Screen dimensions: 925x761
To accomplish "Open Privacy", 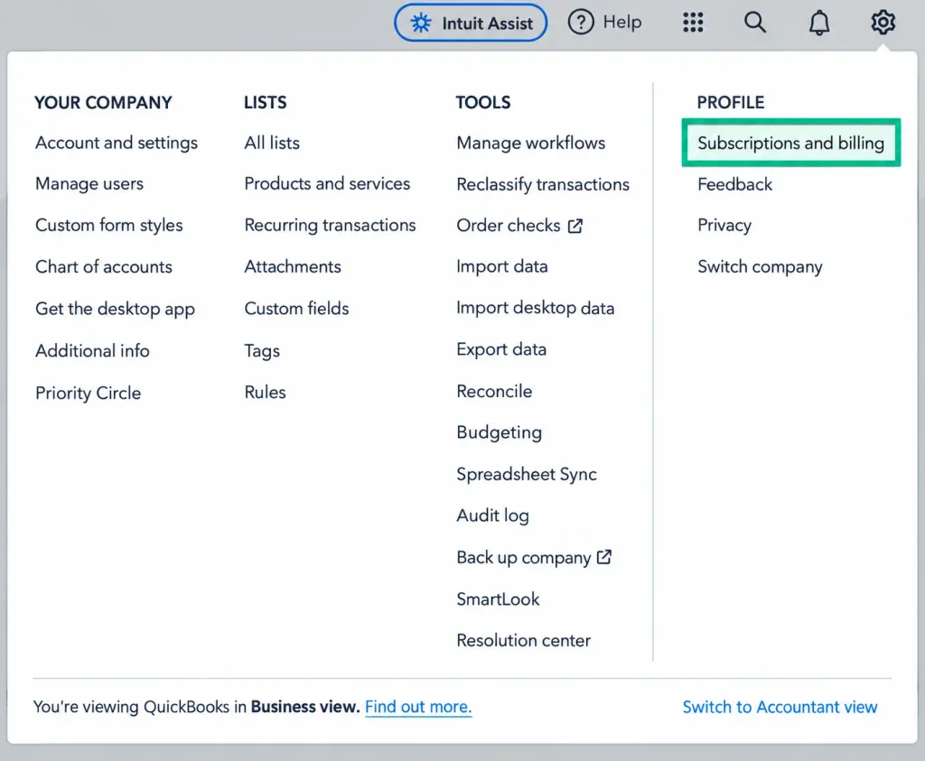I will click(x=724, y=225).
